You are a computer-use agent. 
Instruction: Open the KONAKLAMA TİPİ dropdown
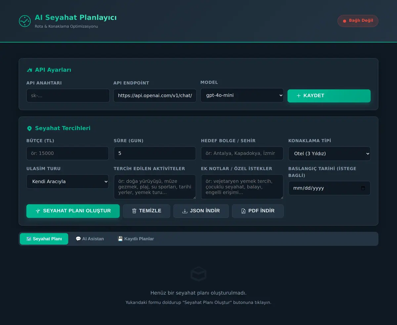[330, 154]
